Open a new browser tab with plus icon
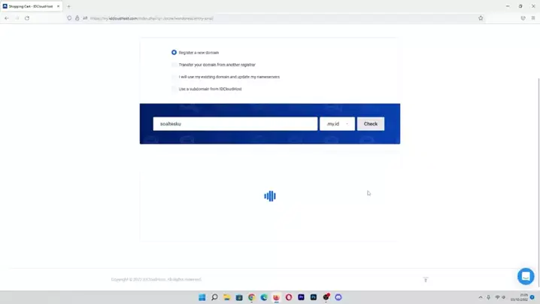Screen dimensions: 540x304 pos(68,6)
